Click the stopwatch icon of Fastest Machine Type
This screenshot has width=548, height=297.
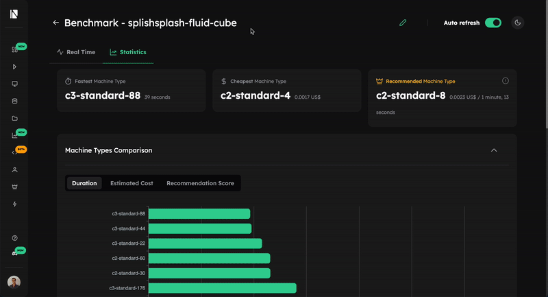(x=68, y=81)
